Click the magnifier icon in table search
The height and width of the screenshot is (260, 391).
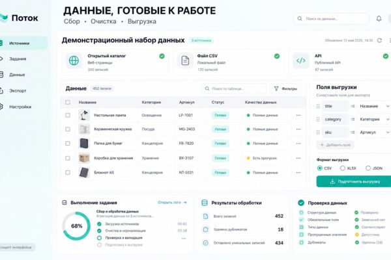(207, 88)
